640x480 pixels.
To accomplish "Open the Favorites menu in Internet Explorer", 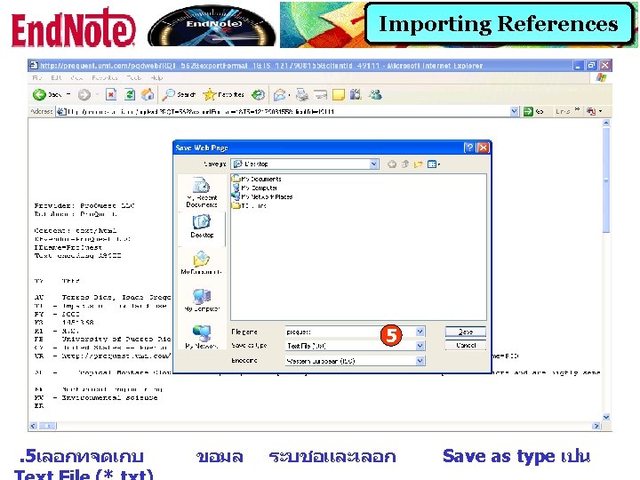I will click(x=105, y=77).
